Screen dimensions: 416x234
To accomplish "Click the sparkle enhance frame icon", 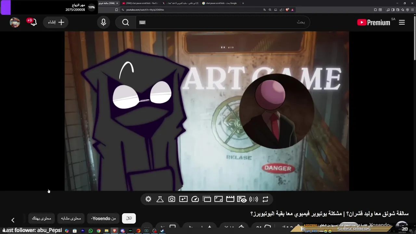I will [183, 199].
